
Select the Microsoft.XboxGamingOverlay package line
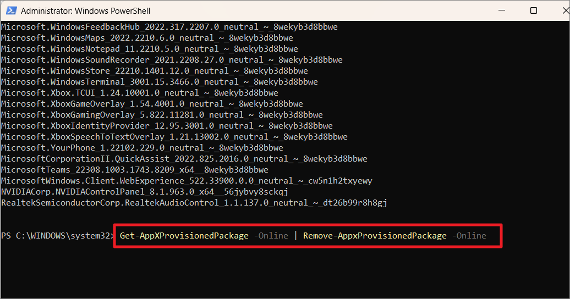coord(162,115)
